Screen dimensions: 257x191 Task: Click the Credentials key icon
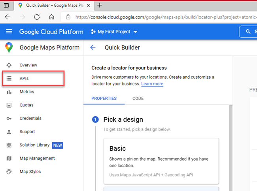pyautogui.click(x=9, y=118)
